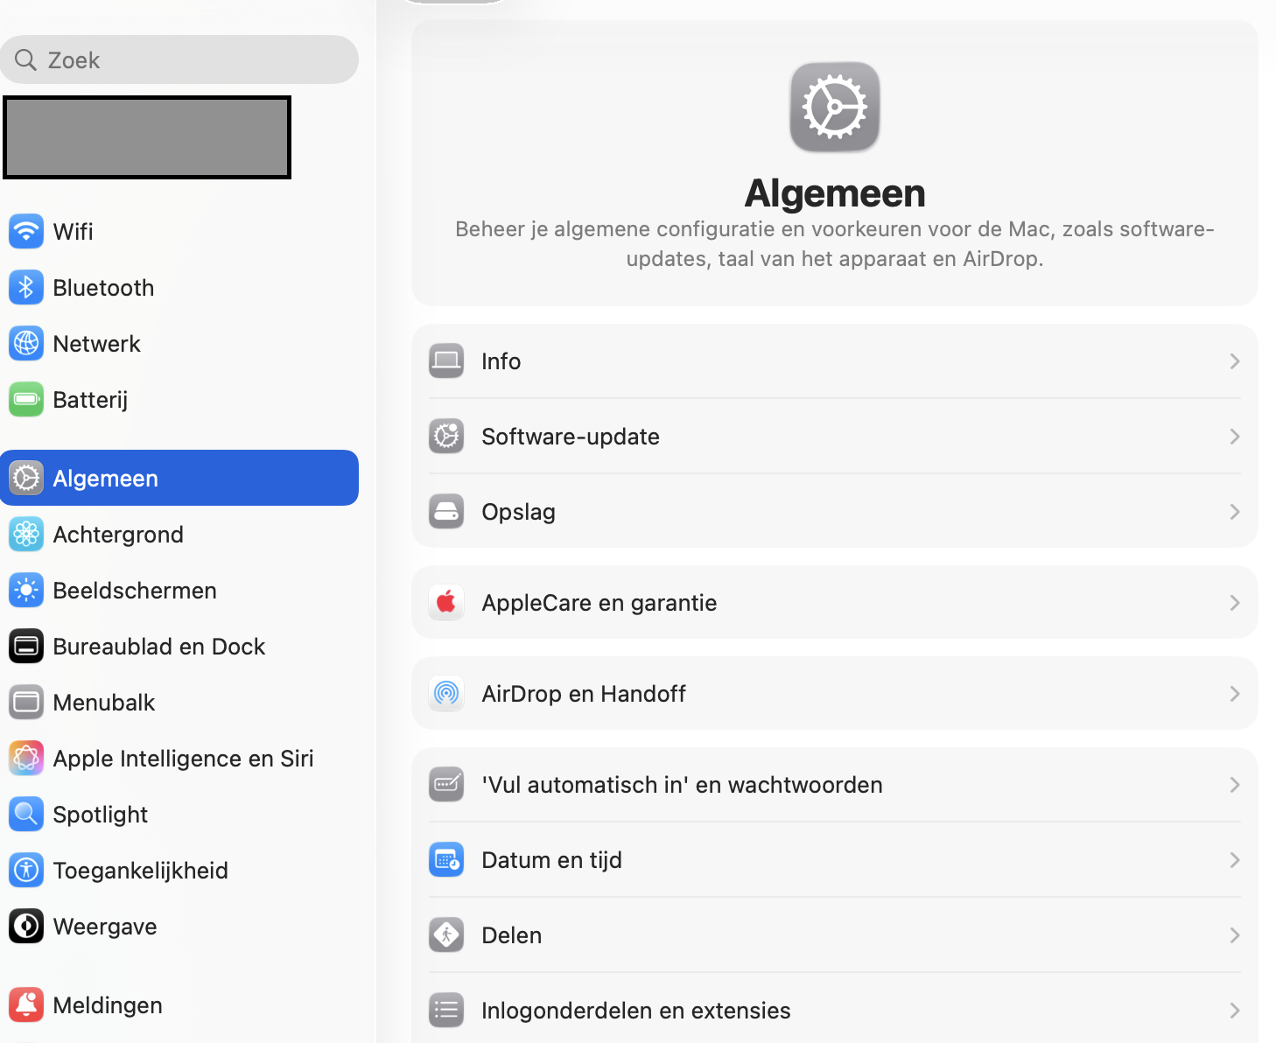Select the Bluetooth icon
The width and height of the screenshot is (1276, 1043).
[26, 287]
